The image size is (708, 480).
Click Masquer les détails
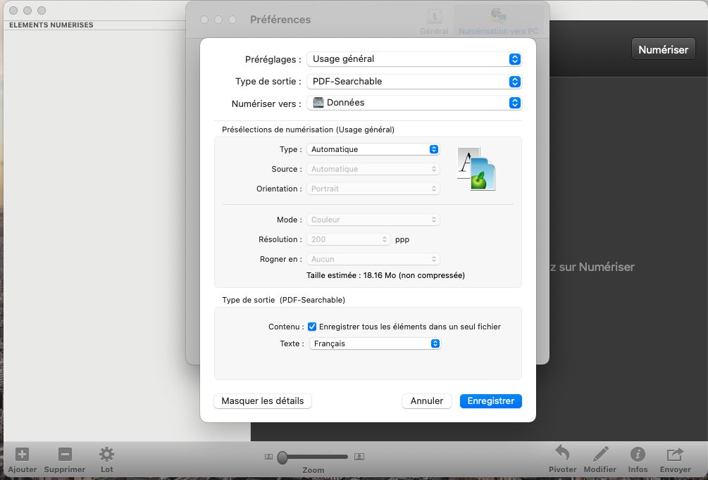tap(262, 400)
